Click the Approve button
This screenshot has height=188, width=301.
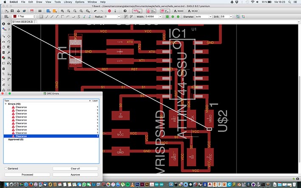point(75,174)
